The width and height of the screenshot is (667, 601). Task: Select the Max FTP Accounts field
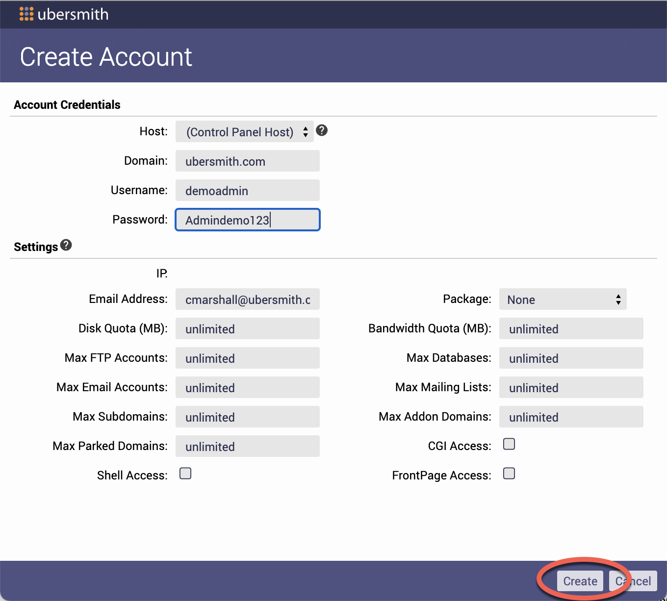coord(248,358)
